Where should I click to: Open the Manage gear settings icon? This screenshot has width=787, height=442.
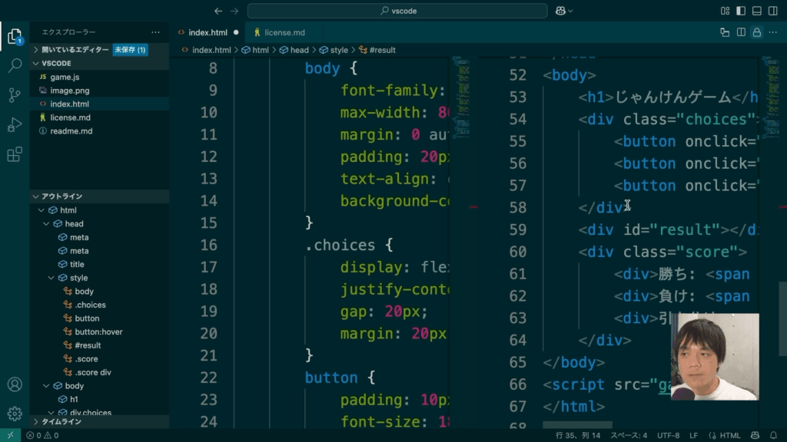coord(15,414)
